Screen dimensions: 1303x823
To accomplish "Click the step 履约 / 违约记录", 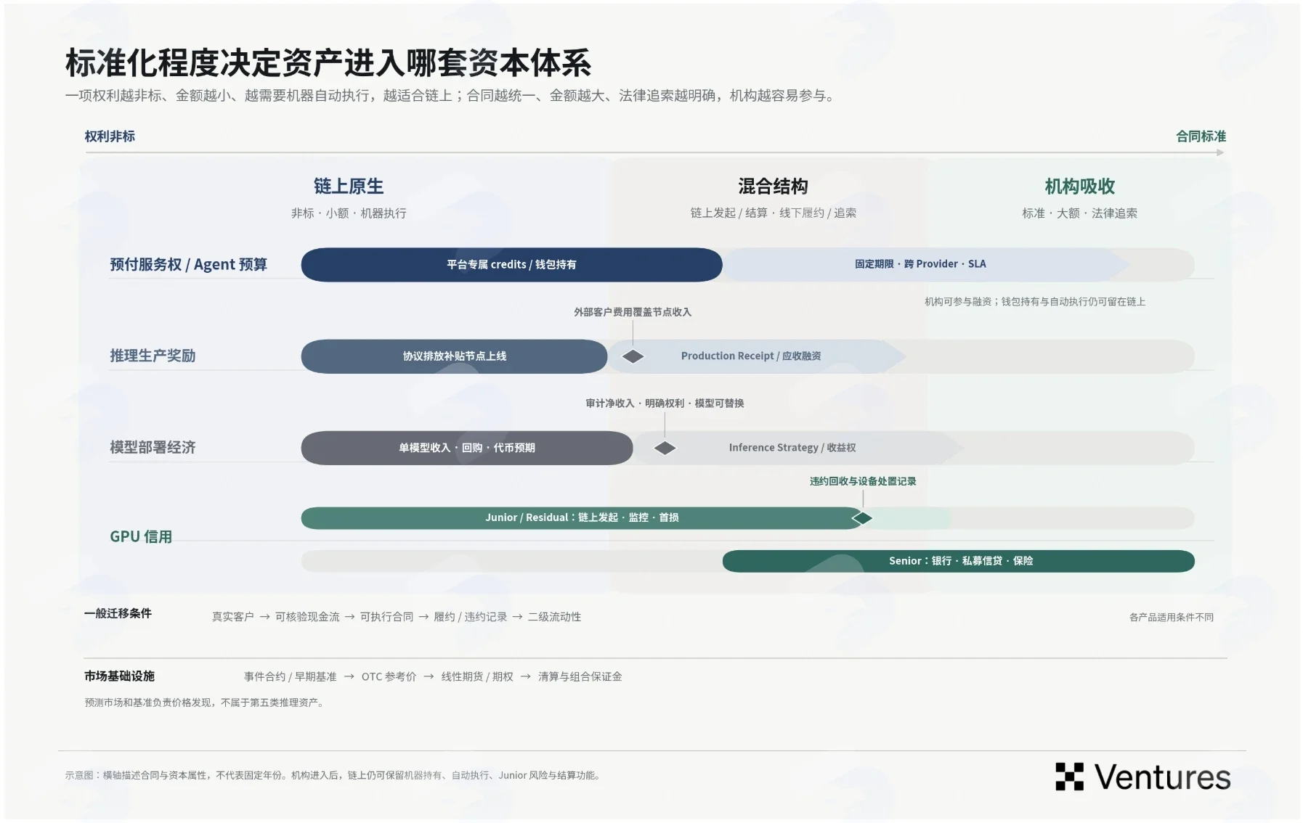I will click(x=470, y=617).
